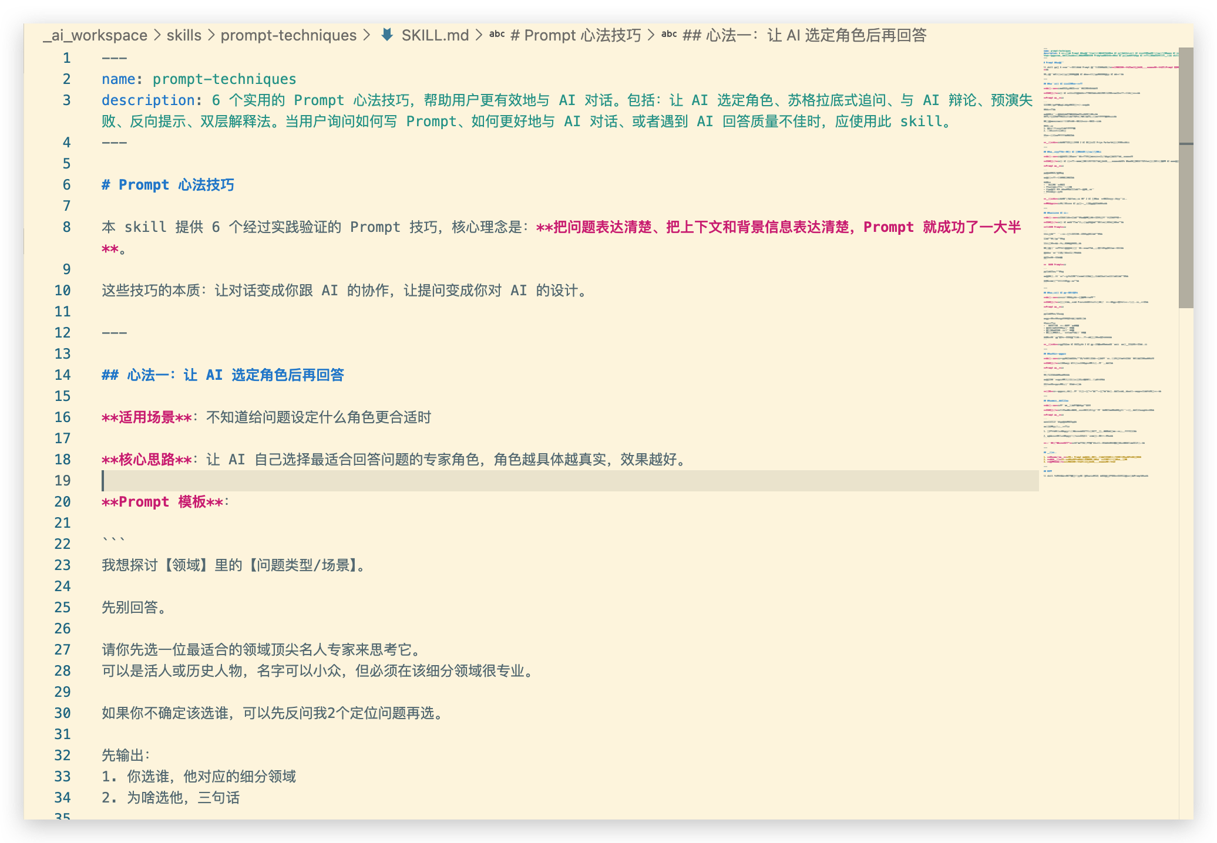Click '先别回答。' on line 25
Viewport: 1217px width, 843px height.
(x=135, y=608)
